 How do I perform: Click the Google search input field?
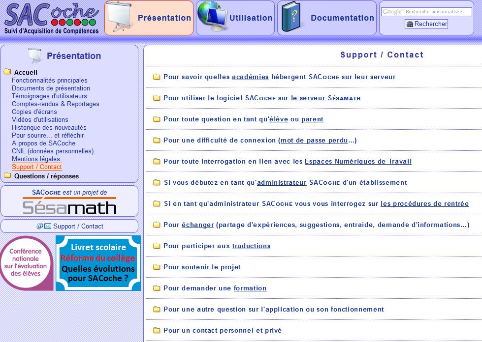(x=426, y=12)
